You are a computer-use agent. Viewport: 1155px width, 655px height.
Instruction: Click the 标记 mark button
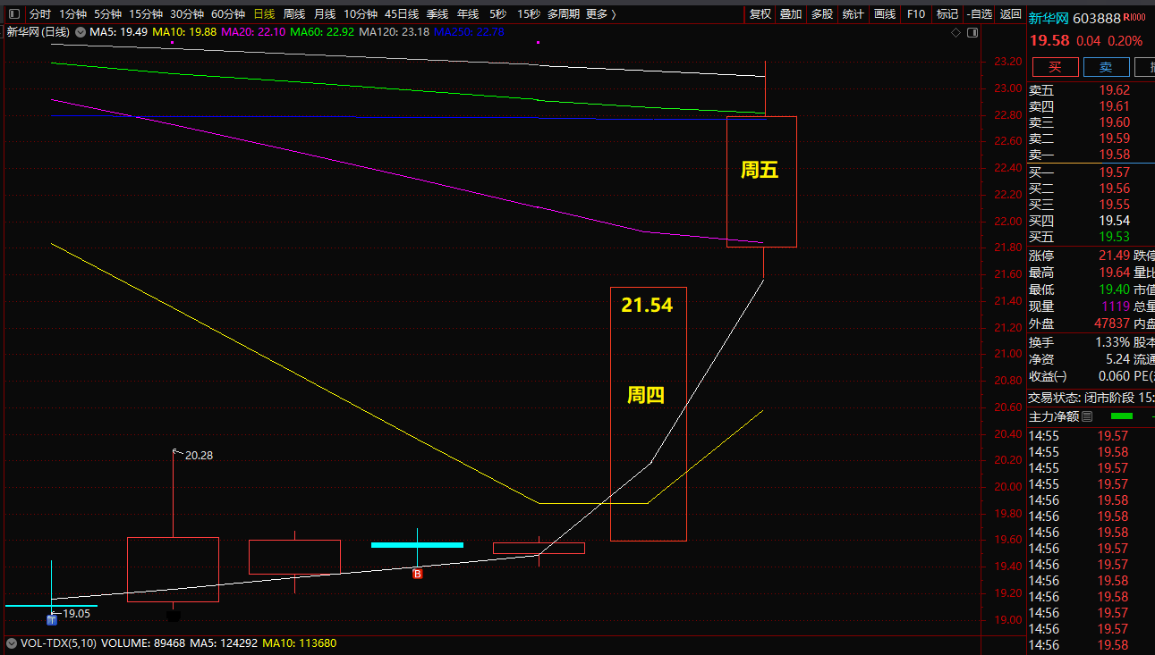click(947, 14)
